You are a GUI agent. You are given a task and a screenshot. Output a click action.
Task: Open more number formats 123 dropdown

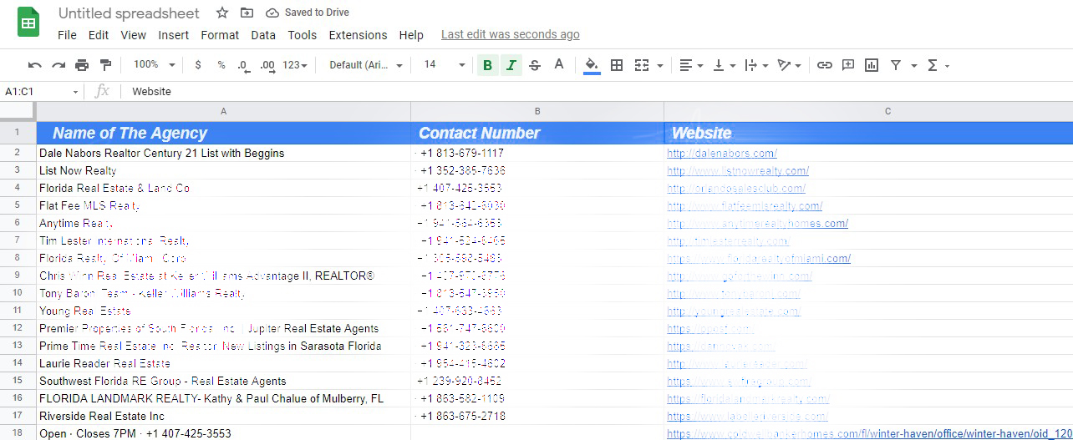[x=295, y=65]
